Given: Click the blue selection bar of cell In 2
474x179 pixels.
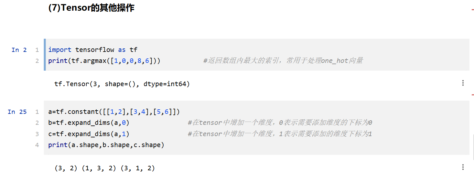Looking at the screenshot, I should point(45,55).
